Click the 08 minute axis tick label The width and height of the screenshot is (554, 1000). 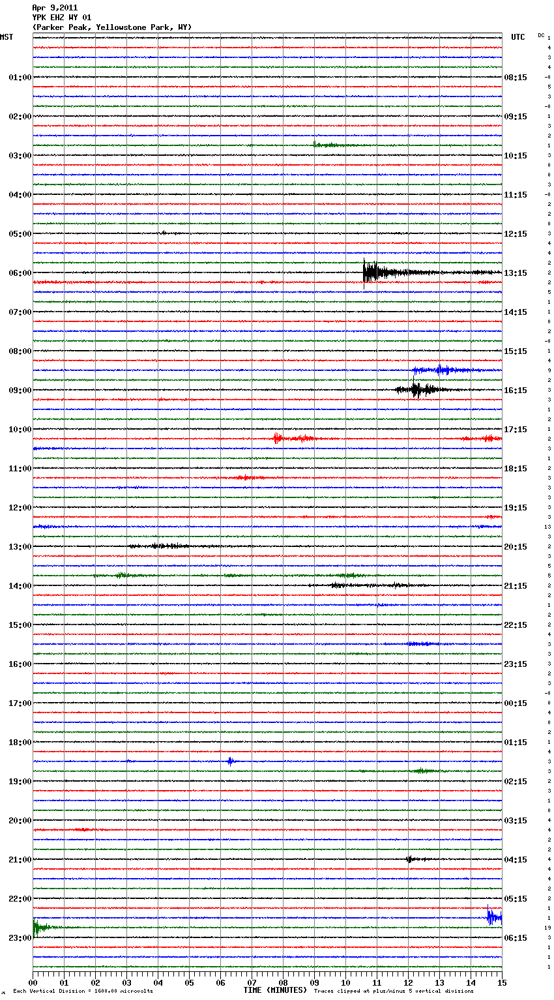click(x=283, y=982)
